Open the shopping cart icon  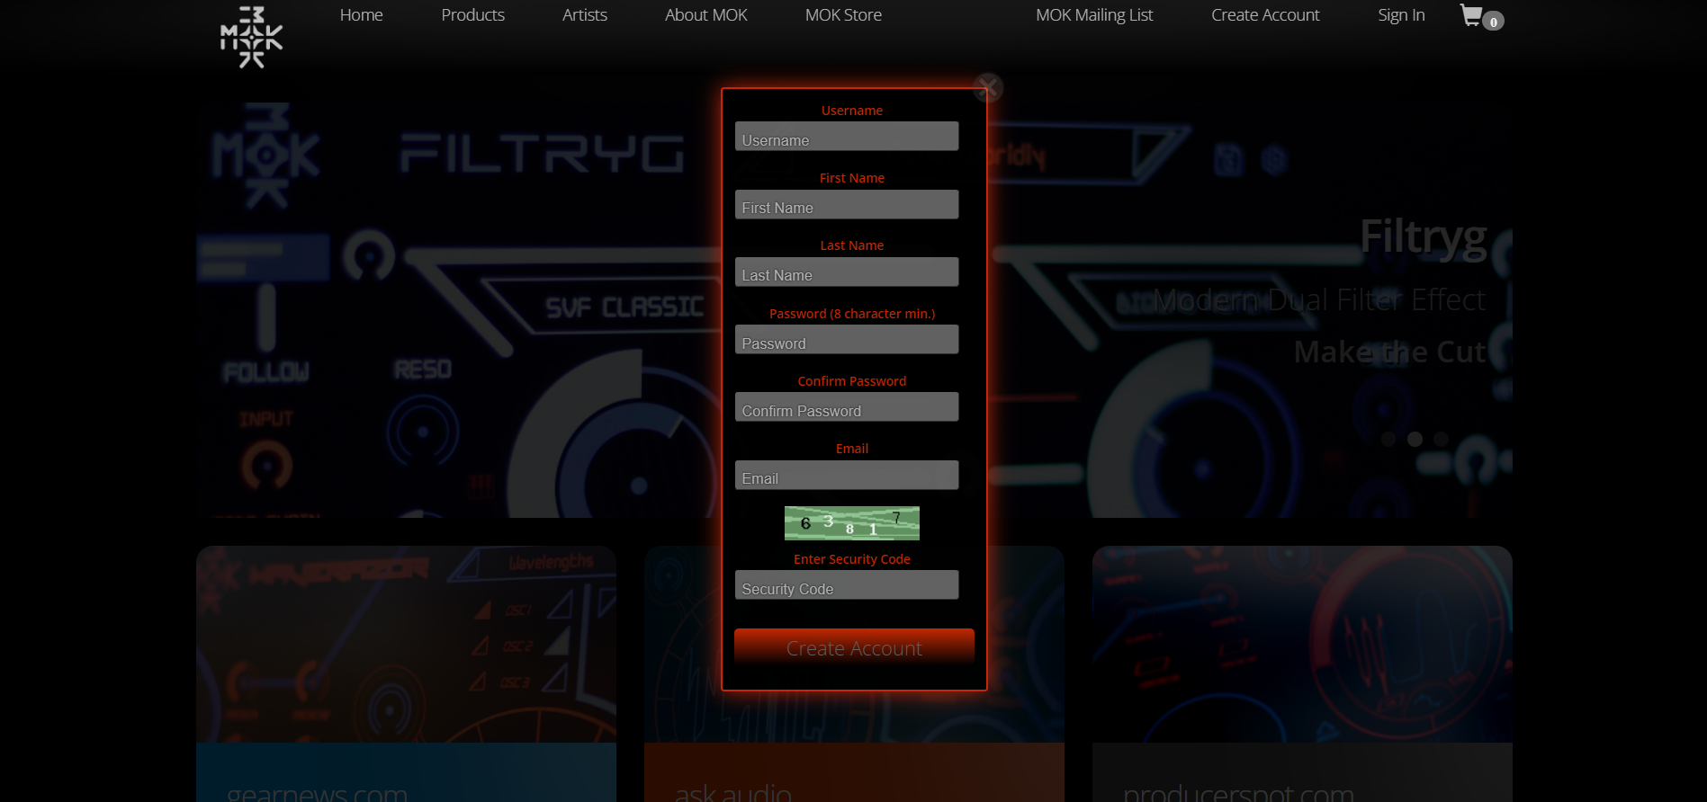(x=1471, y=15)
